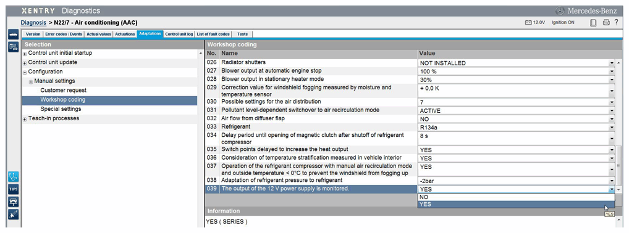Open the TIPS icon in sidebar
629x233 pixels.
13,189
